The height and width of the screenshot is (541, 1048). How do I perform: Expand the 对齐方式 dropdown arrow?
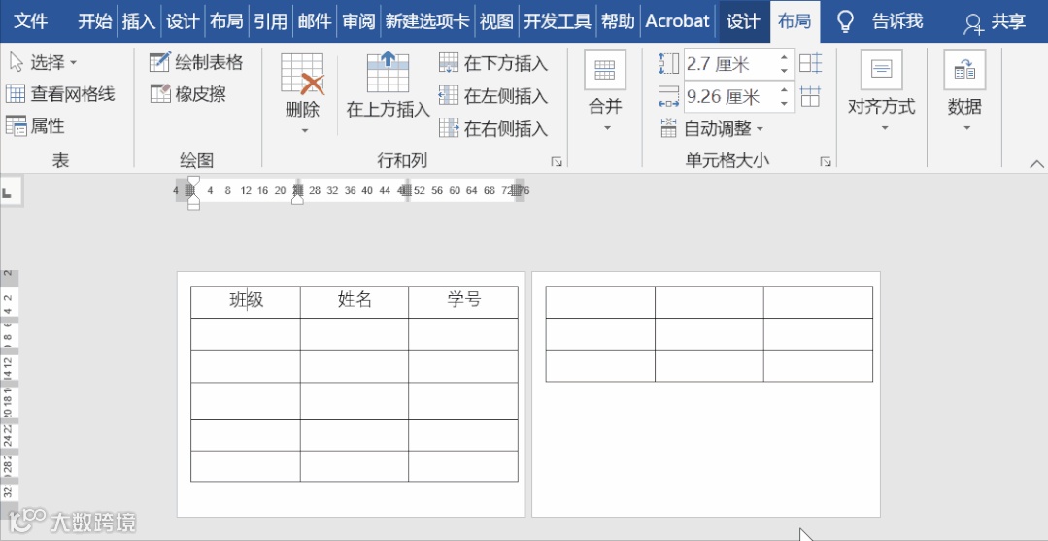884,128
